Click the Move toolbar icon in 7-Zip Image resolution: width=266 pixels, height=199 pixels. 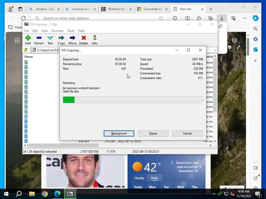[72, 40]
